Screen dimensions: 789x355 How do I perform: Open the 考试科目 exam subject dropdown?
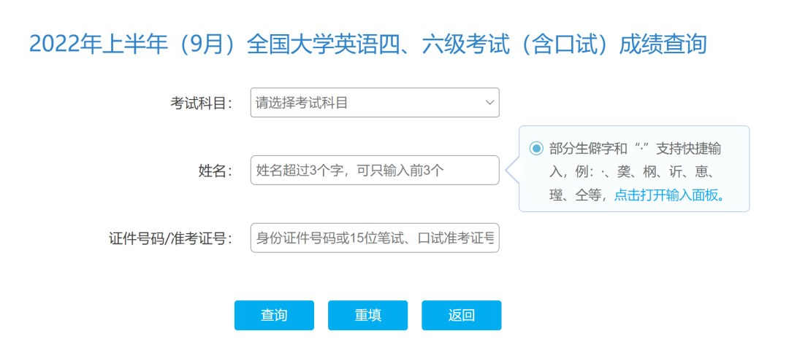374,103
